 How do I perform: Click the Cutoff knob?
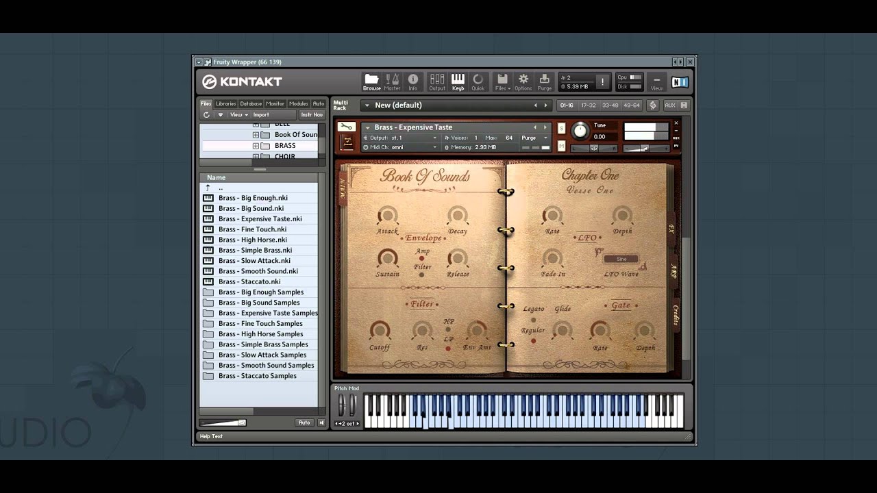tap(379, 331)
